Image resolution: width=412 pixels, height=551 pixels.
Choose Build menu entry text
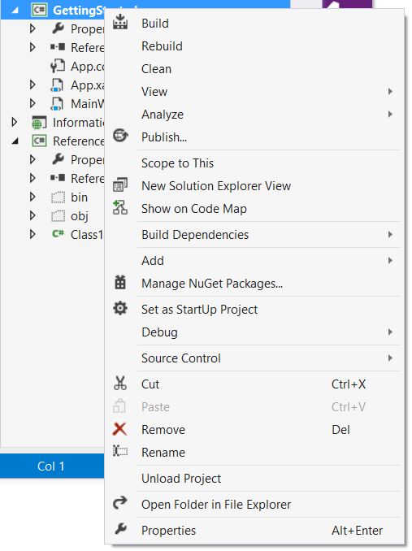coord(155,24)
